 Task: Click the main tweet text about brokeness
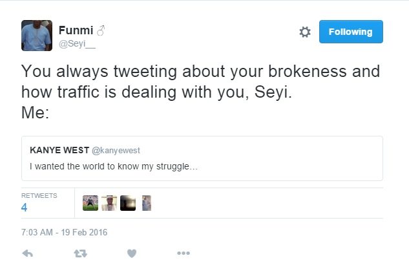200,80
